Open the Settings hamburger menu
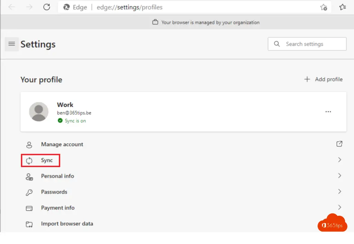 (12, 44)
